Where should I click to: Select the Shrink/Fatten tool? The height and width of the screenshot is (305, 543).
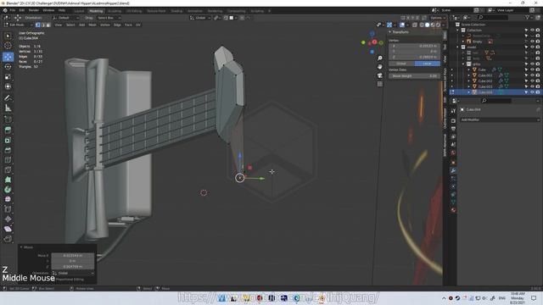click(x=8, y=219)
